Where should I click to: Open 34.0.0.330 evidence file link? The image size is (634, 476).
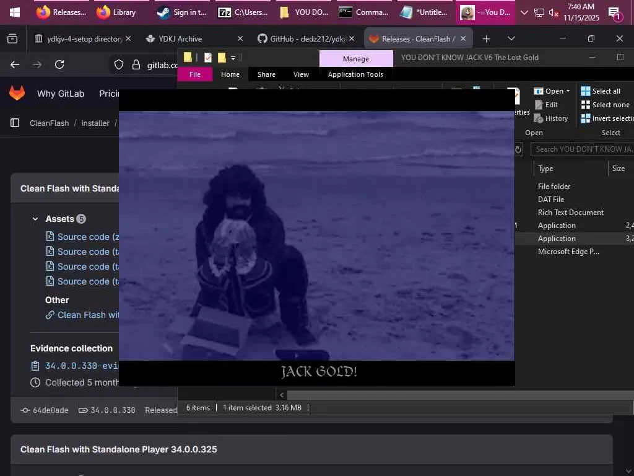(82, 366)
